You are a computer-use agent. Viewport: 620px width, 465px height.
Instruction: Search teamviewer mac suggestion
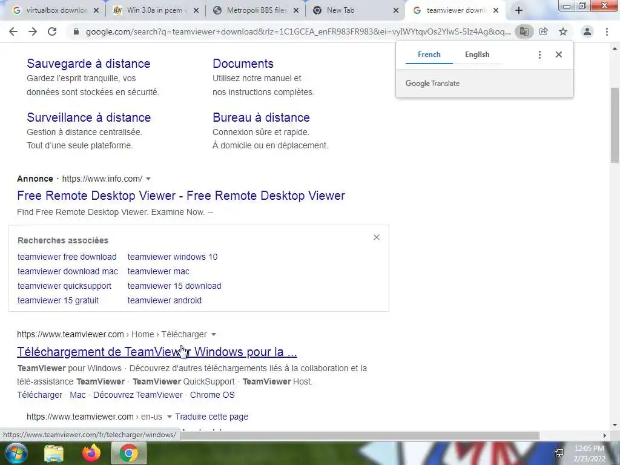158,272
